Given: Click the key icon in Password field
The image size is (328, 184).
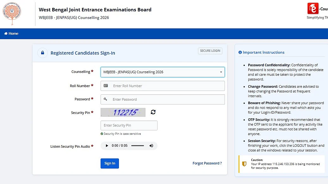Looking at the screenshot, I should pyautogui.click(x=105, y=99).
